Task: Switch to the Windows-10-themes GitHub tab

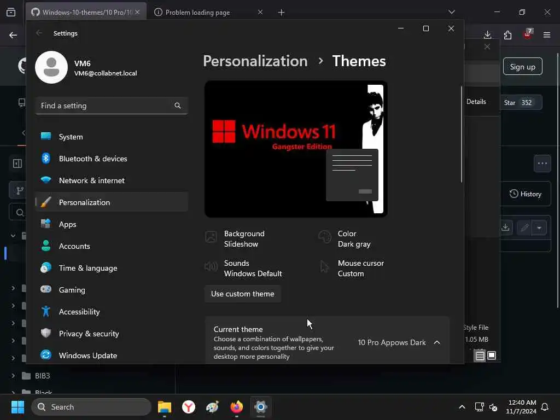Action: pos(86,12)
